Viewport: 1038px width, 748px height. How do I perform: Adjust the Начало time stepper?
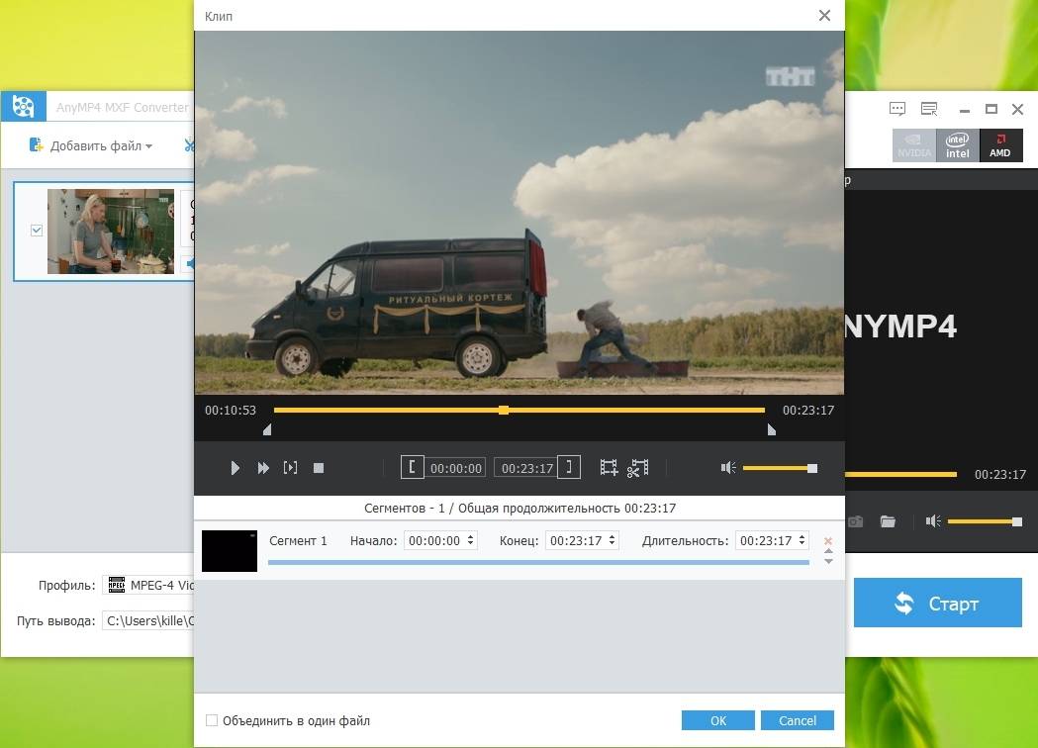point(471,541)
